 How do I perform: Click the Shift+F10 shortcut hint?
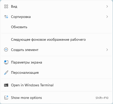(102, 98)
